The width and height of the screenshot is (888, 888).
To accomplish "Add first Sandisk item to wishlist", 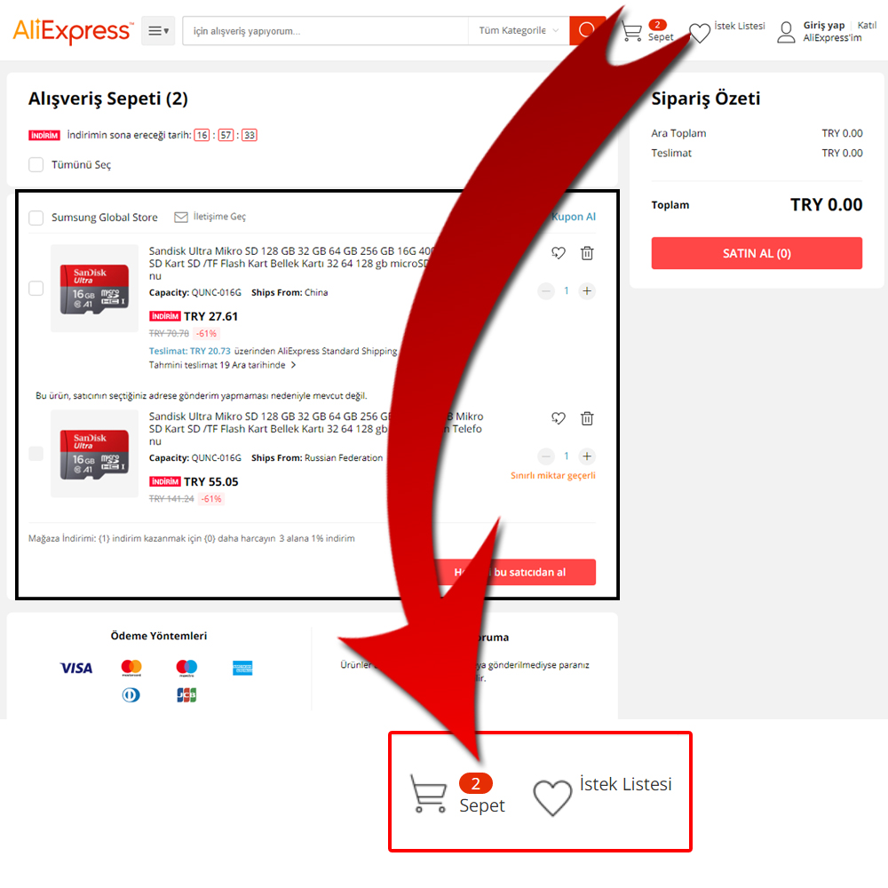I will coord(559,253).
